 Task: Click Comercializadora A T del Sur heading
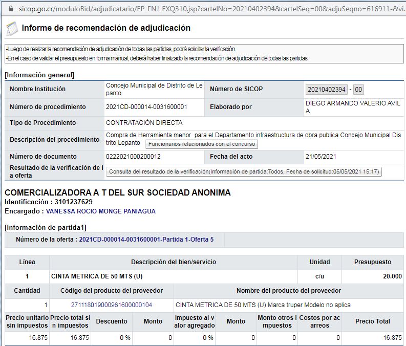[117, 192]
